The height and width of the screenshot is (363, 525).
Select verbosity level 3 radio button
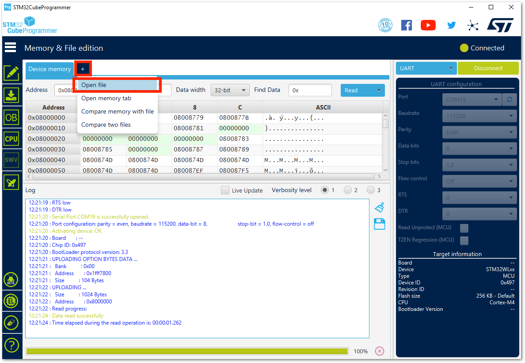(371, 190)
